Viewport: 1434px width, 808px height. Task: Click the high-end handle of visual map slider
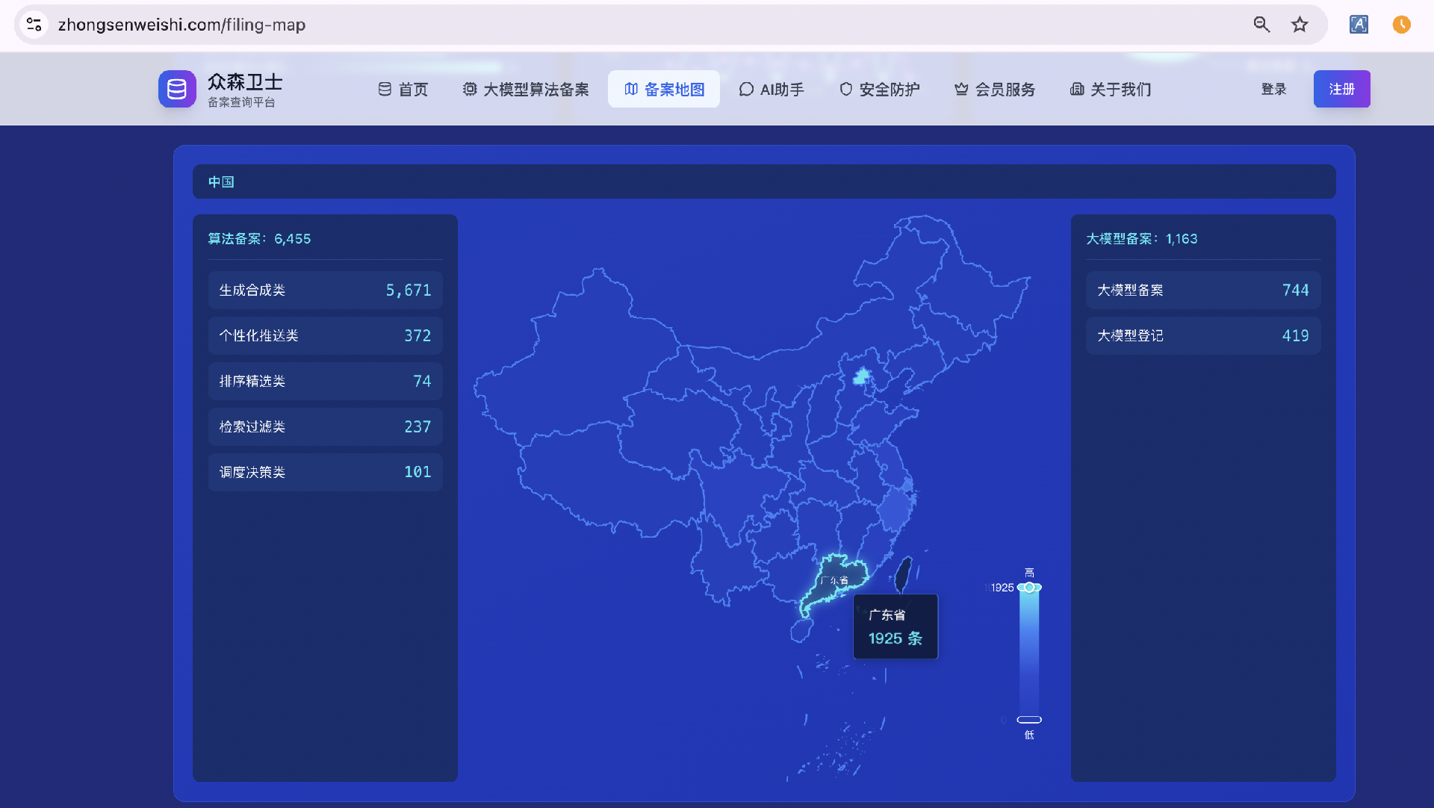(1029, 588)
